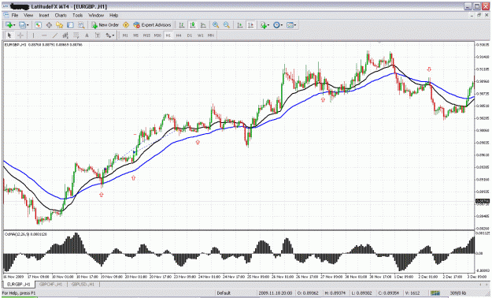Switch timeframe to D1
Screen dimensions: 492x298
click(x=189, y=35)
